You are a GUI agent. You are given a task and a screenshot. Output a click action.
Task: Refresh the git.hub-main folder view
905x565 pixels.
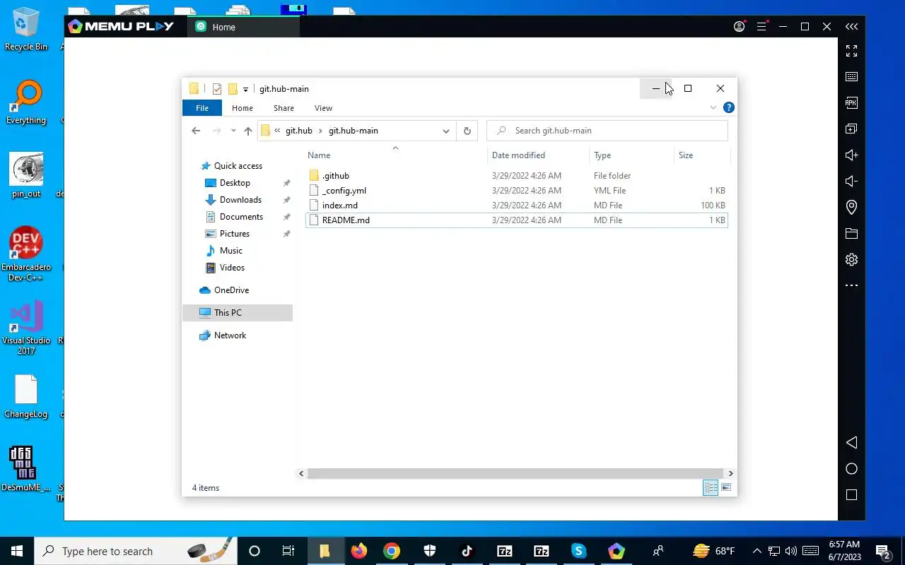(467, 131)
